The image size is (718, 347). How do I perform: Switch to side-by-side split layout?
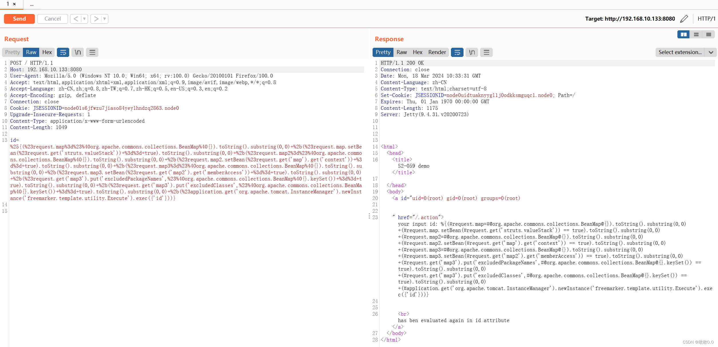(x=683, y=35)
